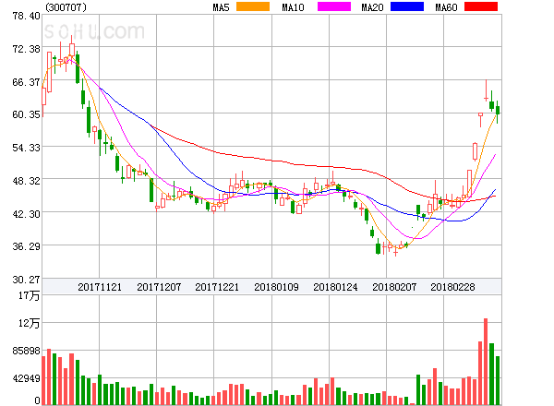Click the tallest red volume bar

pos(486,362)
